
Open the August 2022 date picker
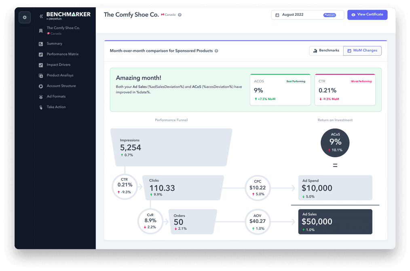tap(307, 15)
